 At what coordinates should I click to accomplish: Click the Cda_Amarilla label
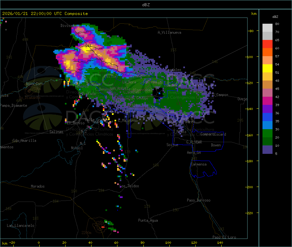point(24,141)
